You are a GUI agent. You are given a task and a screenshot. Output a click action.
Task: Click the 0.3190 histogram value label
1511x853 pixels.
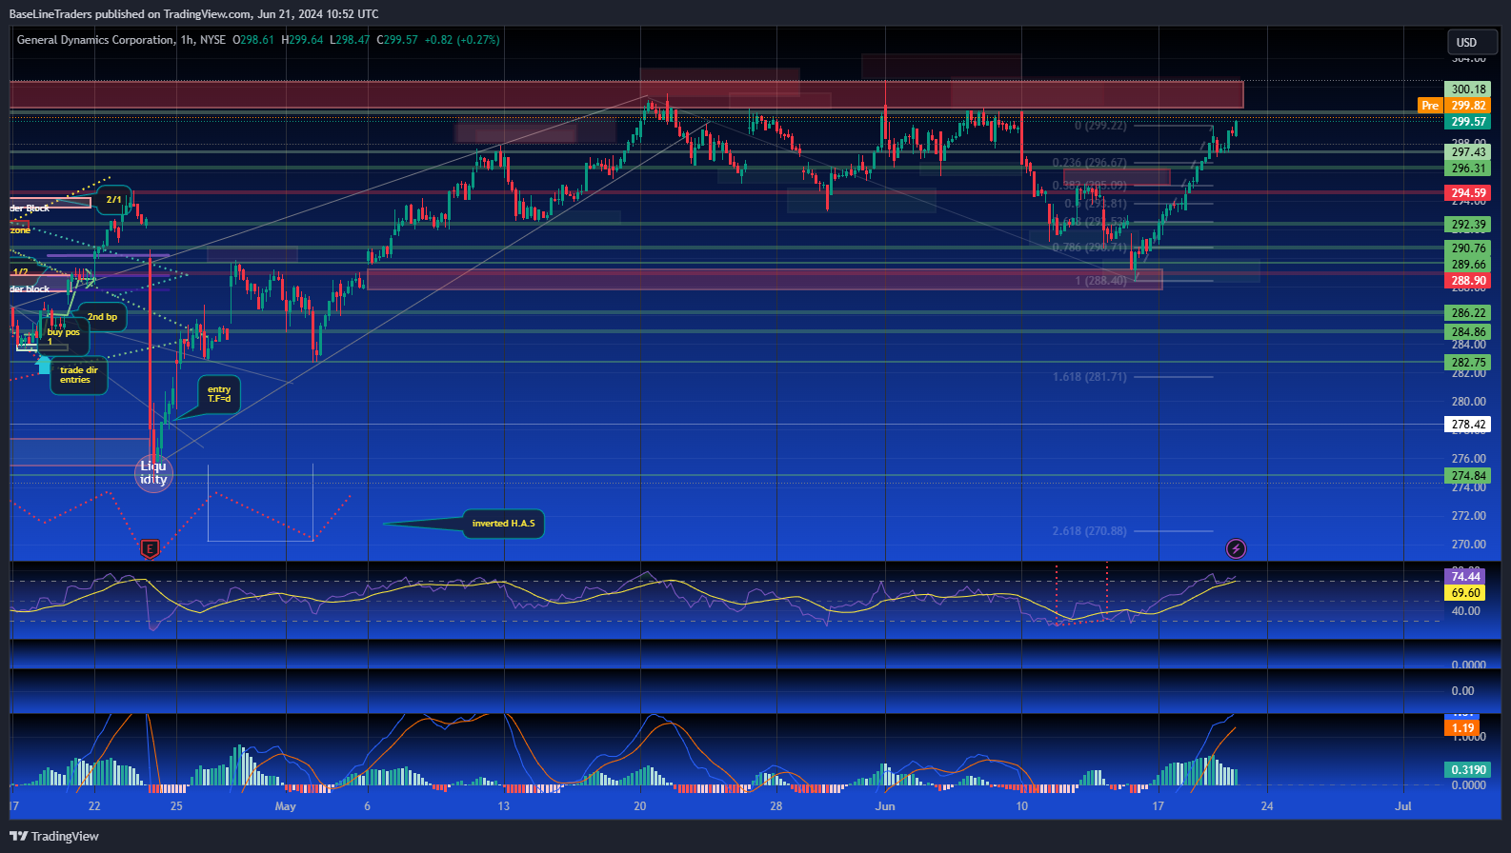[x=1468, y=770]
